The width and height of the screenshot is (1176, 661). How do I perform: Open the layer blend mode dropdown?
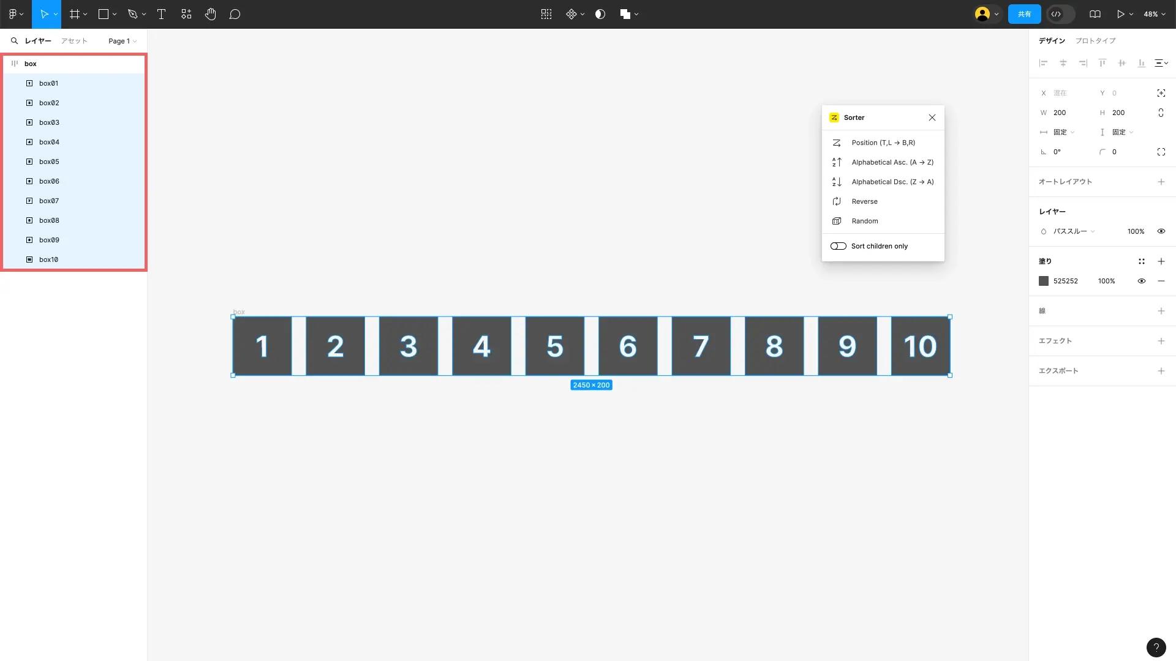point(1073,231)
